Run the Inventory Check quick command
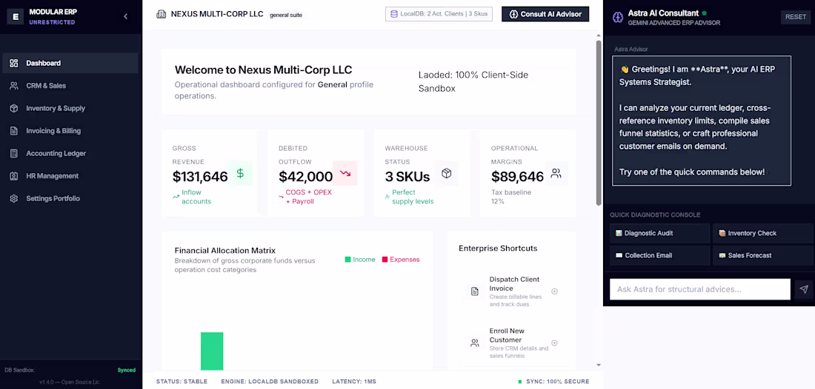Viewport: 815px width, 389px height. 762,234
